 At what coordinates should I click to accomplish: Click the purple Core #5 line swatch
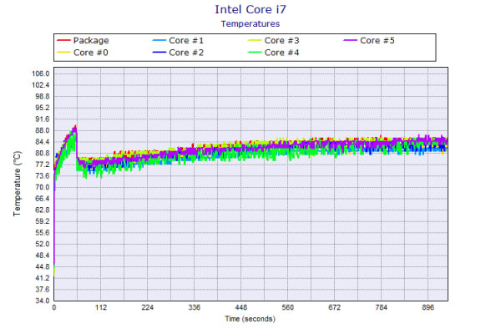pyautogui.click(x=350, y=40)
